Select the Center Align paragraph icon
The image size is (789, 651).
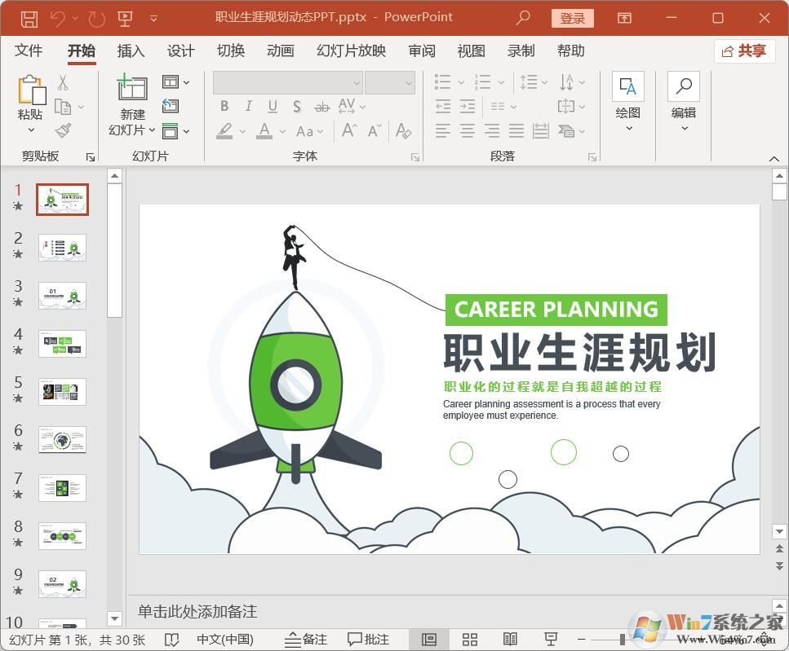point(467,131)
